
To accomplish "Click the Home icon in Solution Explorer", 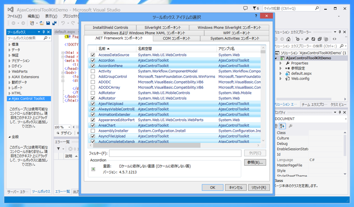I will 288,39.
